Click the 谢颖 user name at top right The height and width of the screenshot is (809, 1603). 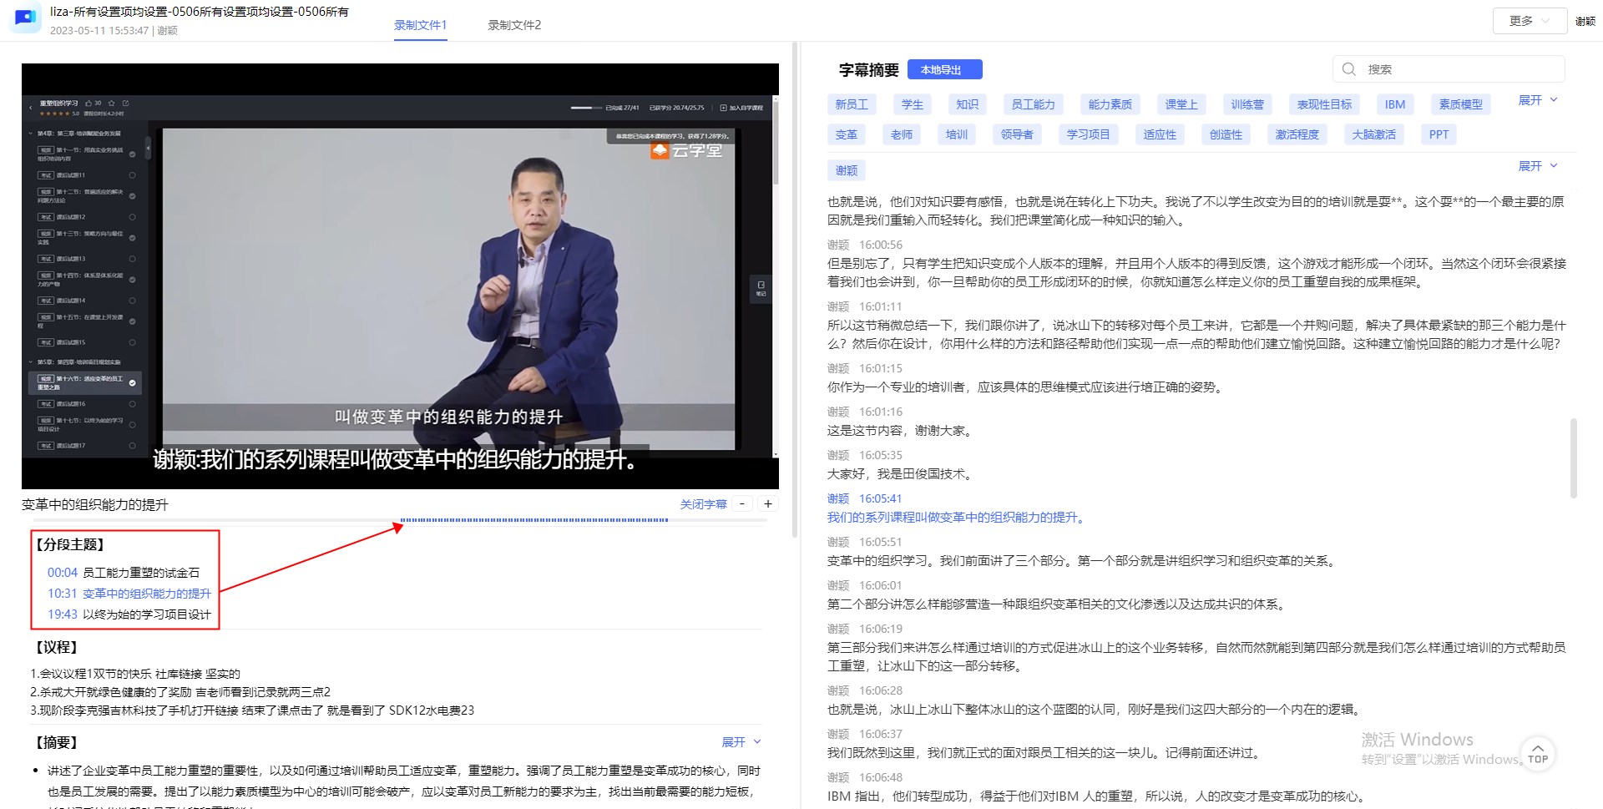(1585, 21)
